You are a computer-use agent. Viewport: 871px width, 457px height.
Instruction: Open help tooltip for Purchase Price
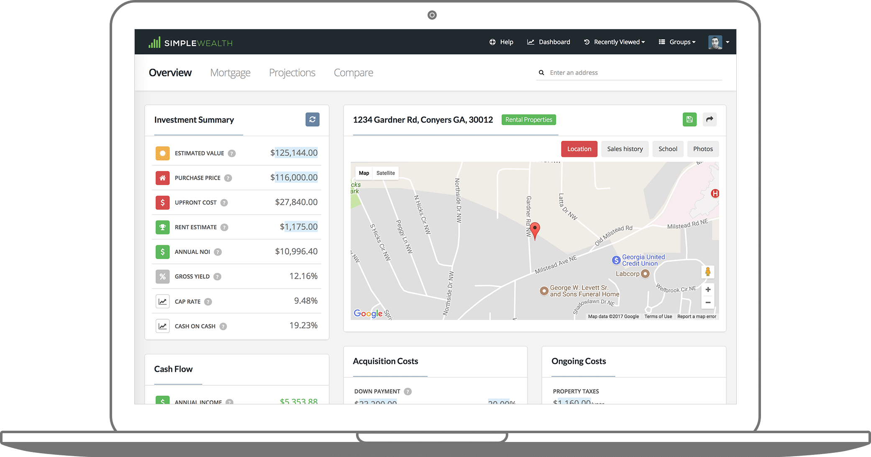[x=228, y=178]
